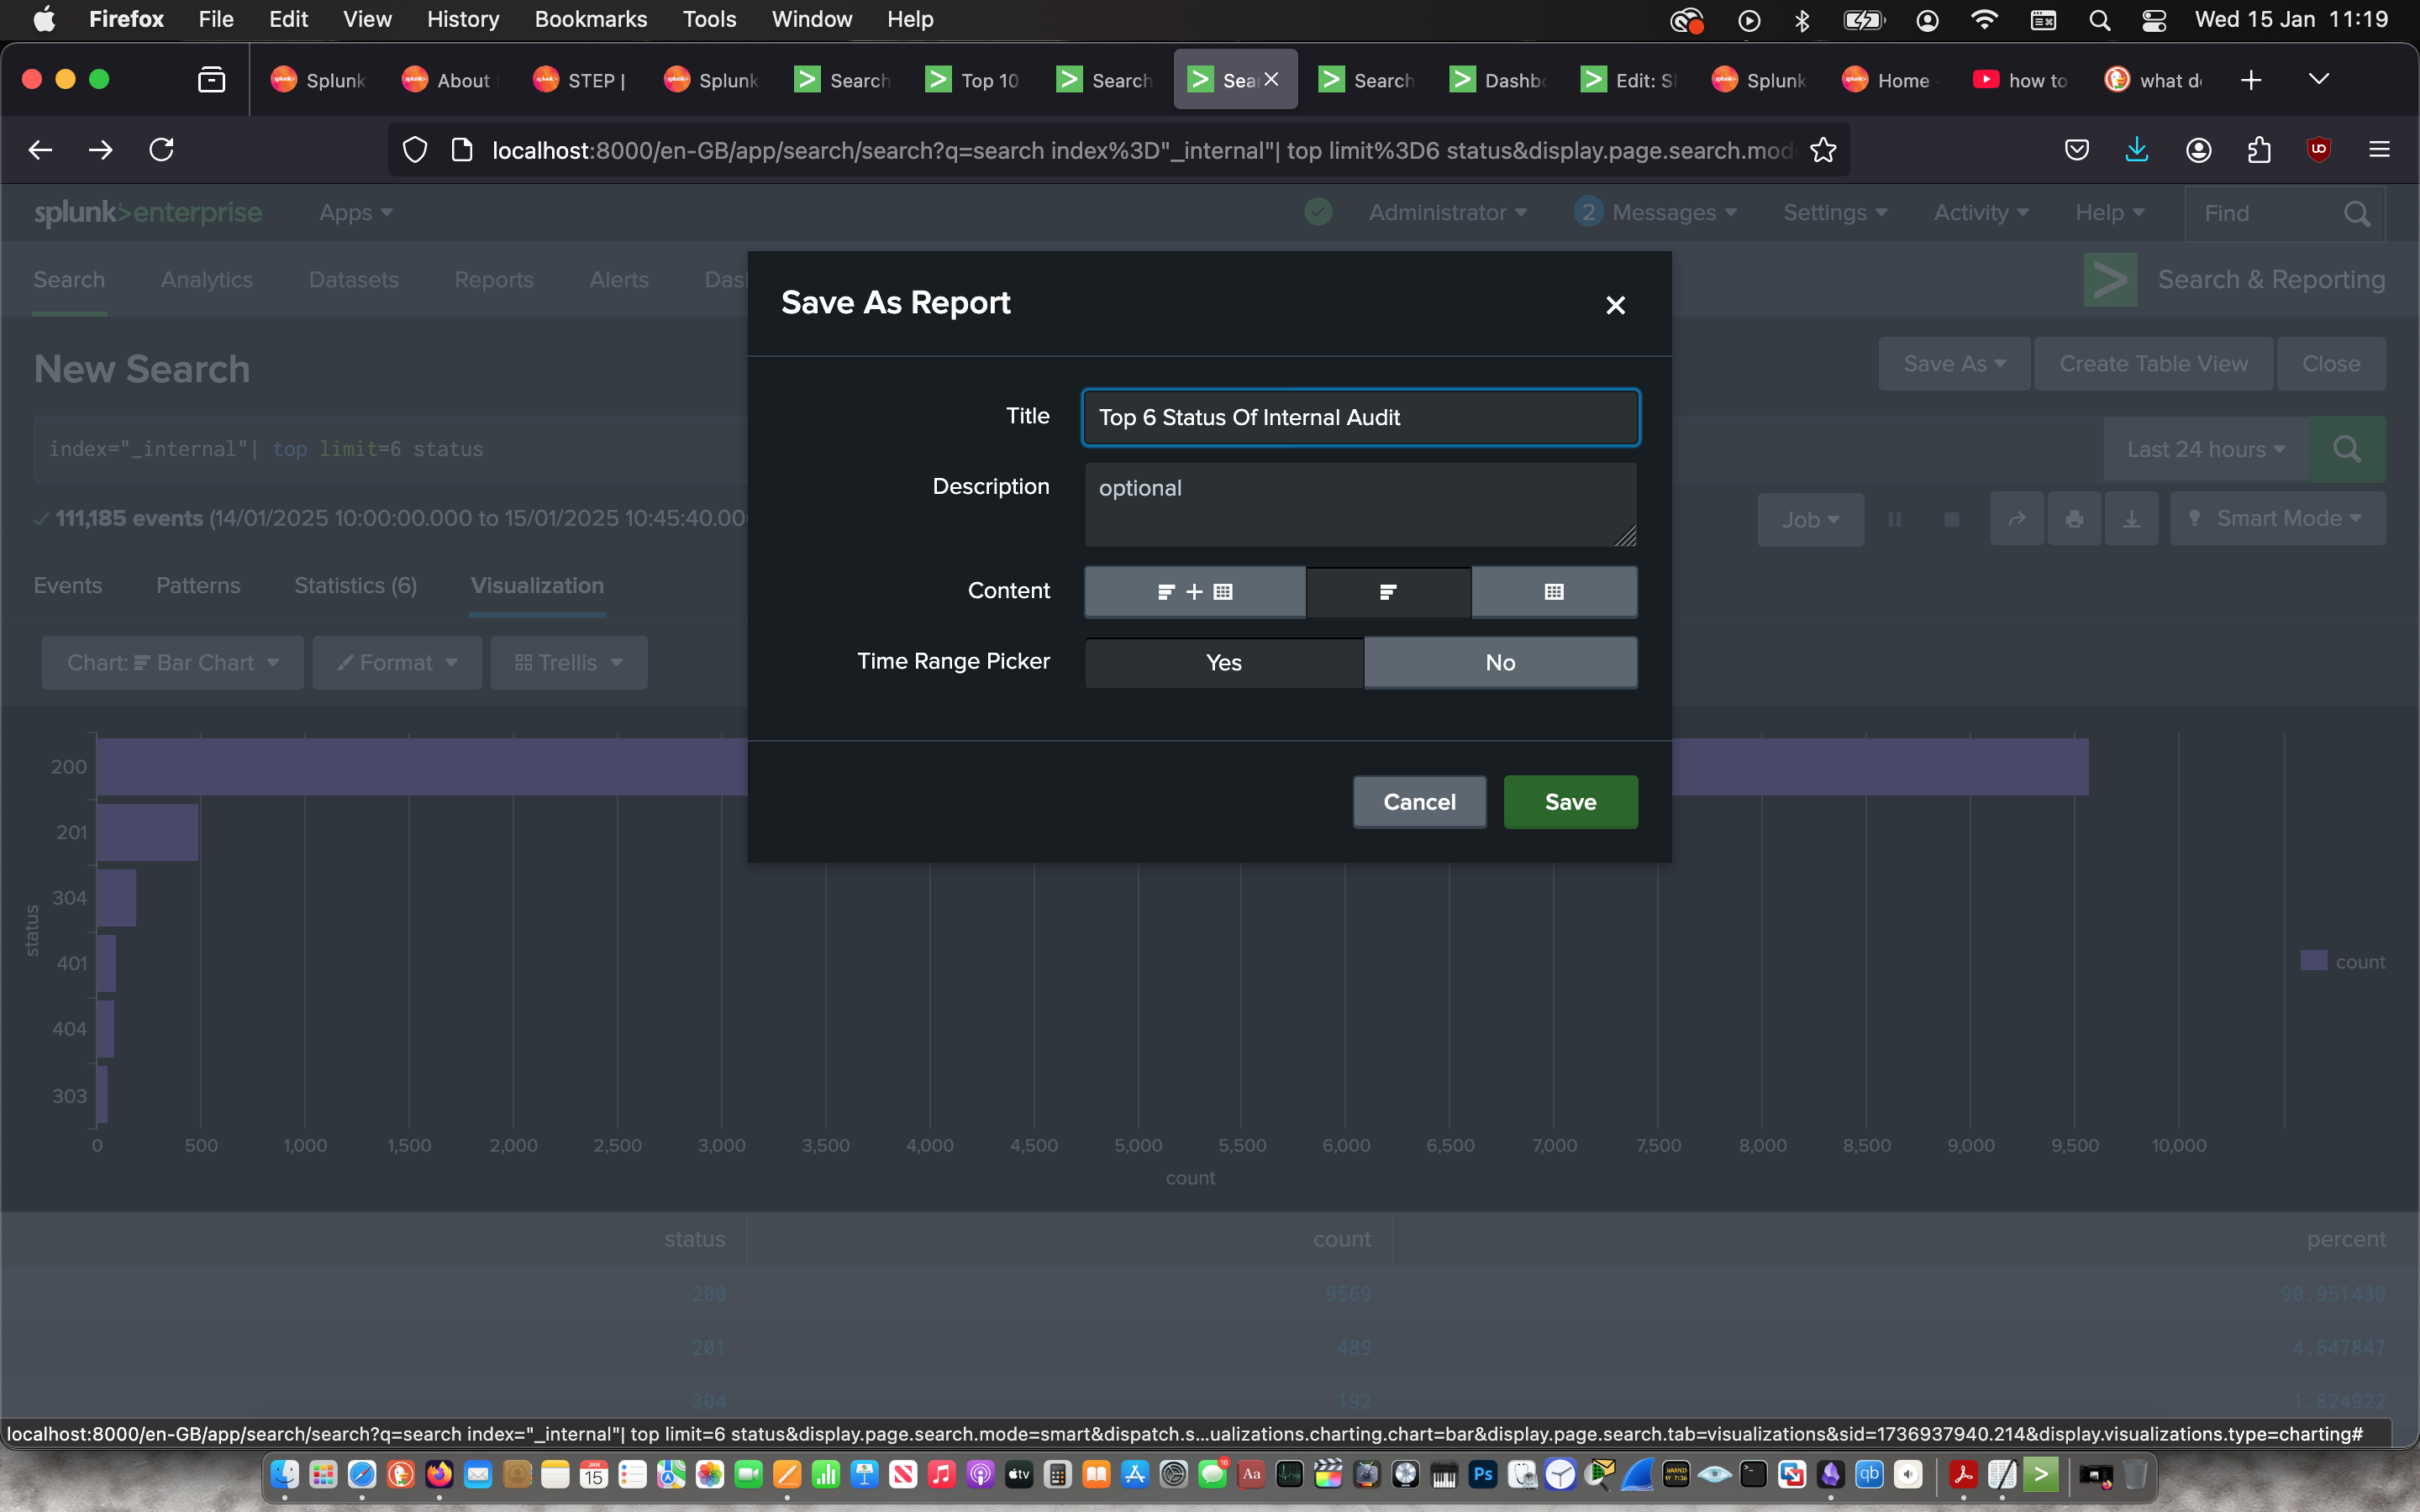Open the History menu
The width and height of the screenshot is (2420, 1512).
click(462, 19)
